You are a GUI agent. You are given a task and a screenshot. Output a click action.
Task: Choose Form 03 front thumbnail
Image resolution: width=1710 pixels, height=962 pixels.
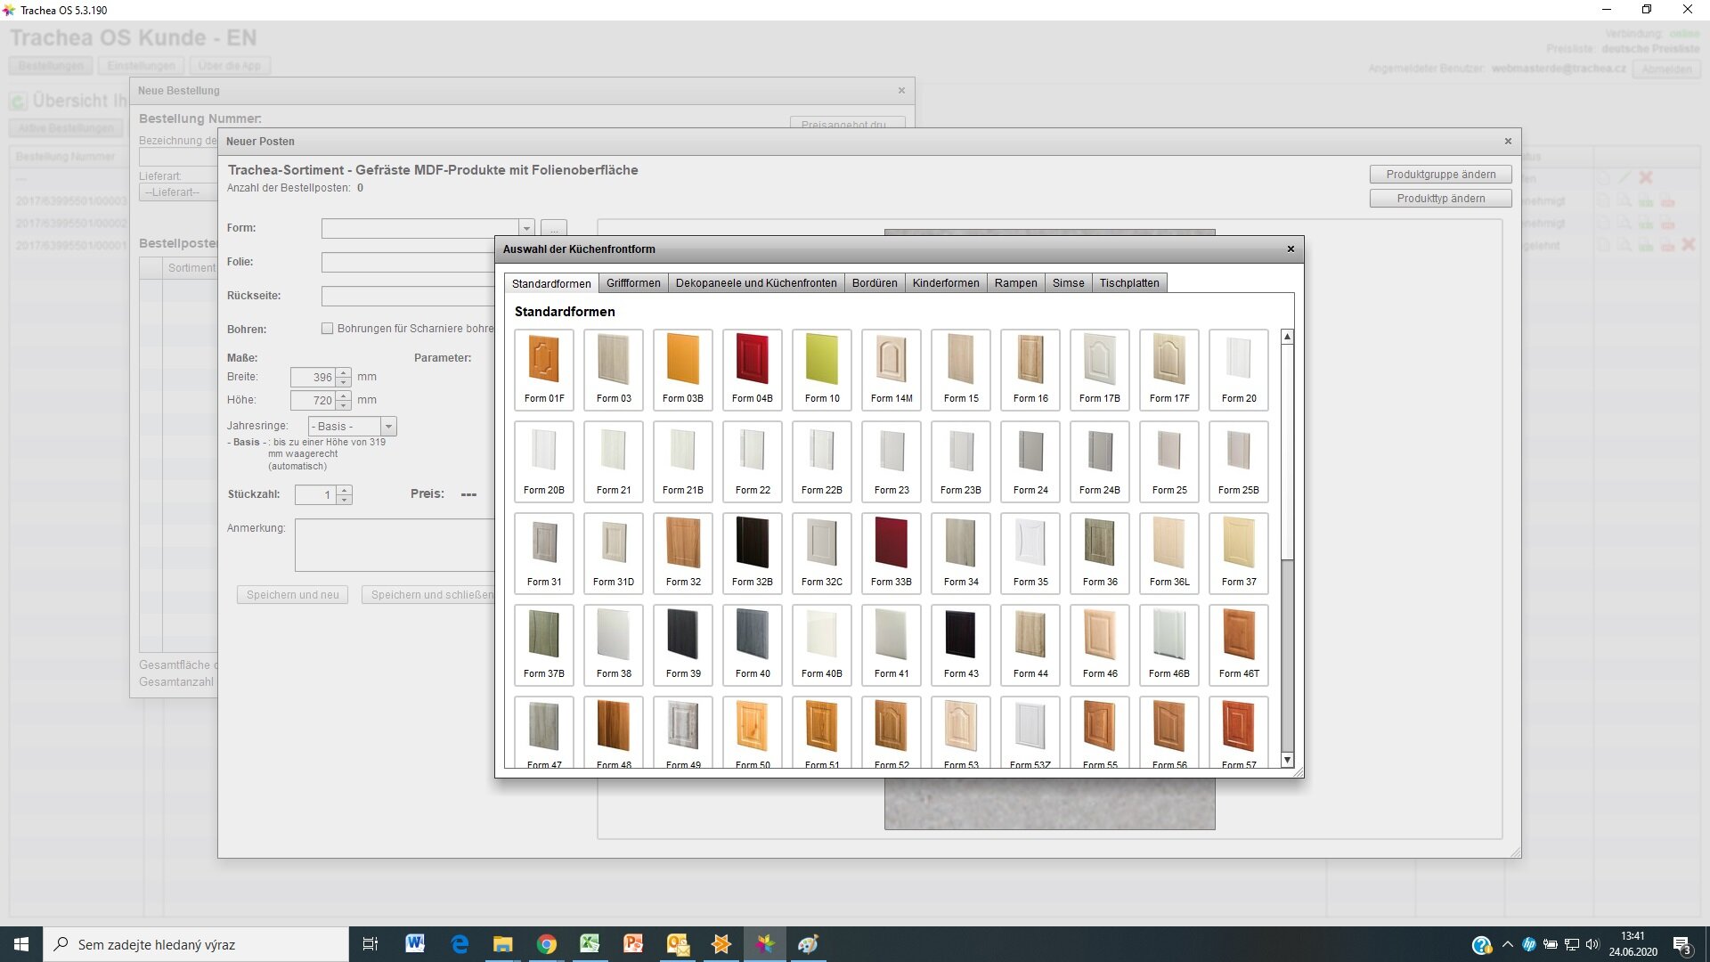click(614, 370)
